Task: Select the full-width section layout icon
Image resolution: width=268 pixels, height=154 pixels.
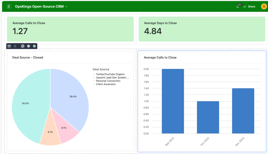Action: 9,46
